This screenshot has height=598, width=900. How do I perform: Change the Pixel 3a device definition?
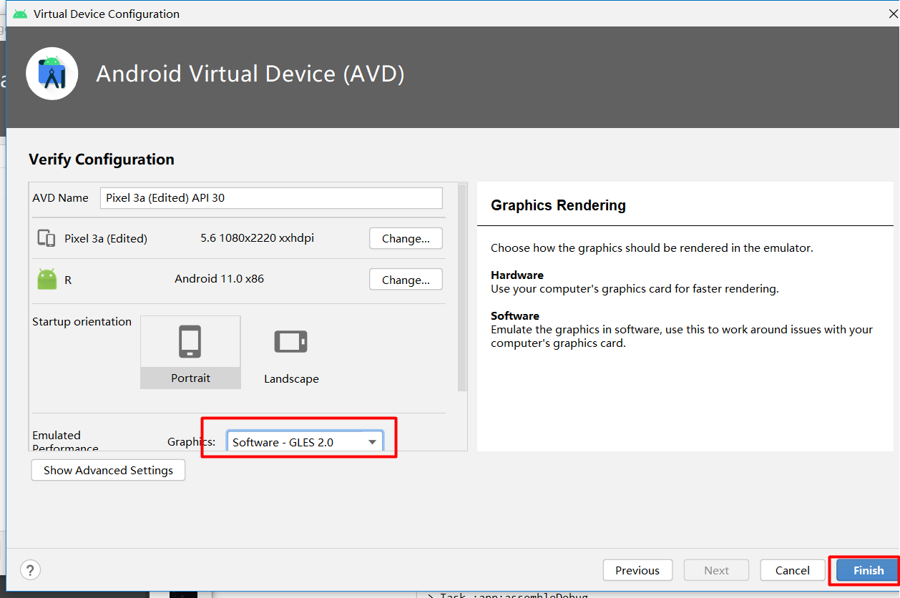pos(406,238)
